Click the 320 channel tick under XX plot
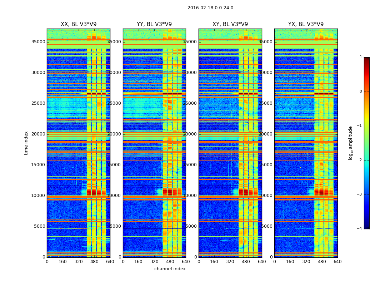 (x=79, y=262)
